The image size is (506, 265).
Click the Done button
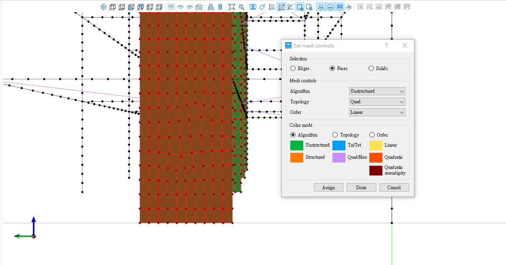tap(361, 188)
